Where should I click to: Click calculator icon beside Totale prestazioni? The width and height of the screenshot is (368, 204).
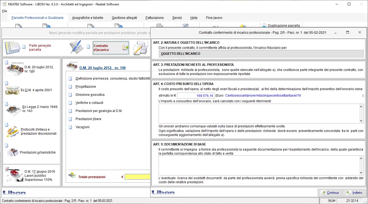click(72, 175)
